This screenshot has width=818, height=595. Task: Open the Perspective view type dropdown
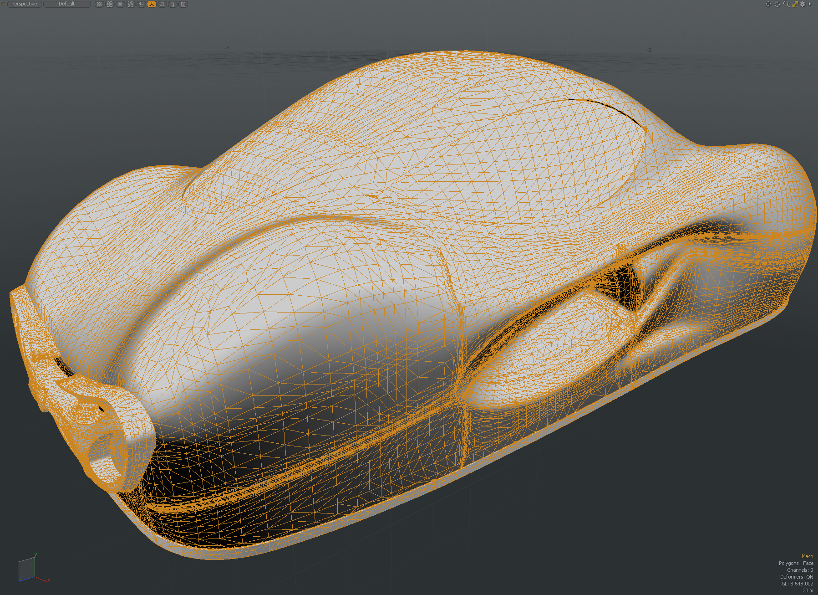point(25,4)
